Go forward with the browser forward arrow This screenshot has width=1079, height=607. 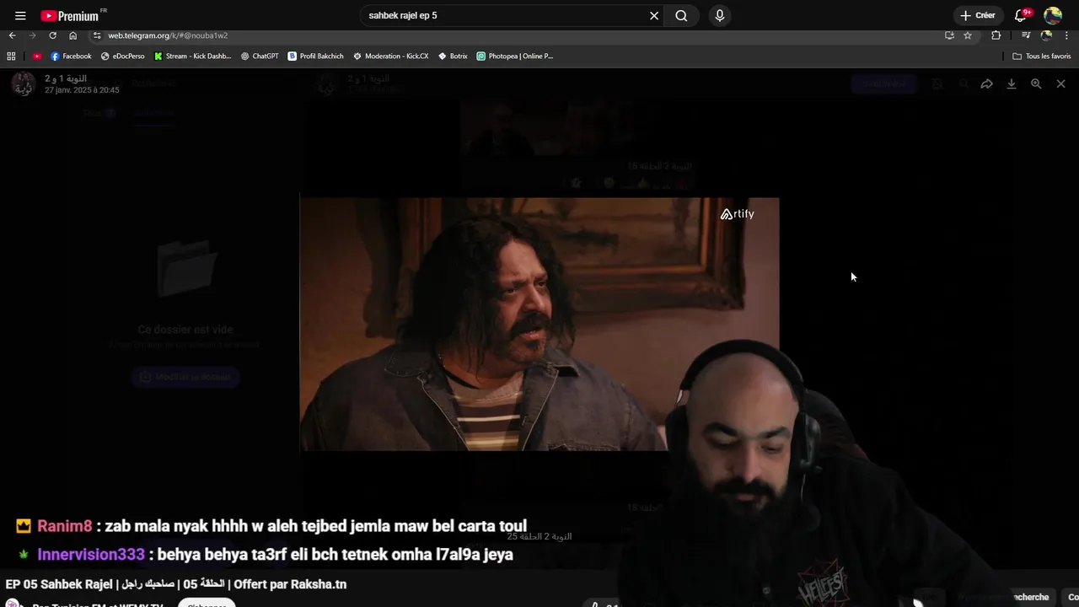click(x=32, y=35)
